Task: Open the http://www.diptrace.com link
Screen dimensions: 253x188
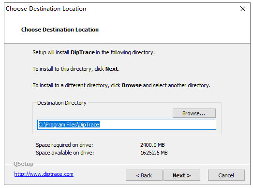Action: click(44, 174)
